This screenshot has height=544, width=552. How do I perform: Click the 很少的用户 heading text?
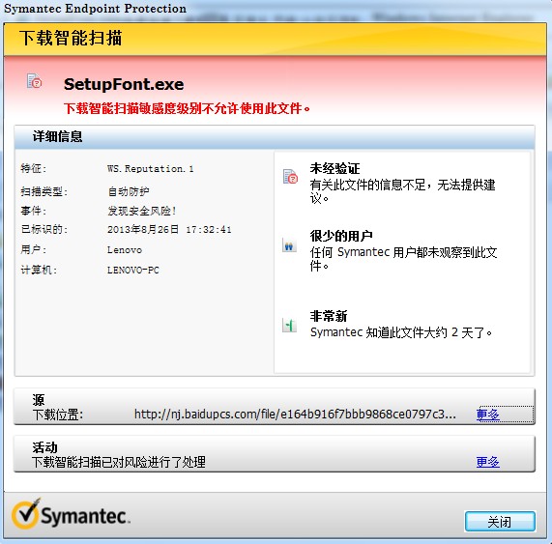[341, 236]
